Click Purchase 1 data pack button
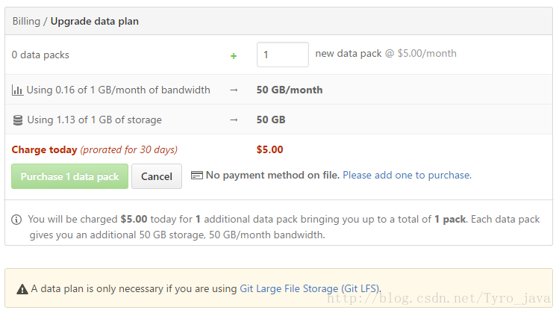The image size is (559, 313). (70, 176)
